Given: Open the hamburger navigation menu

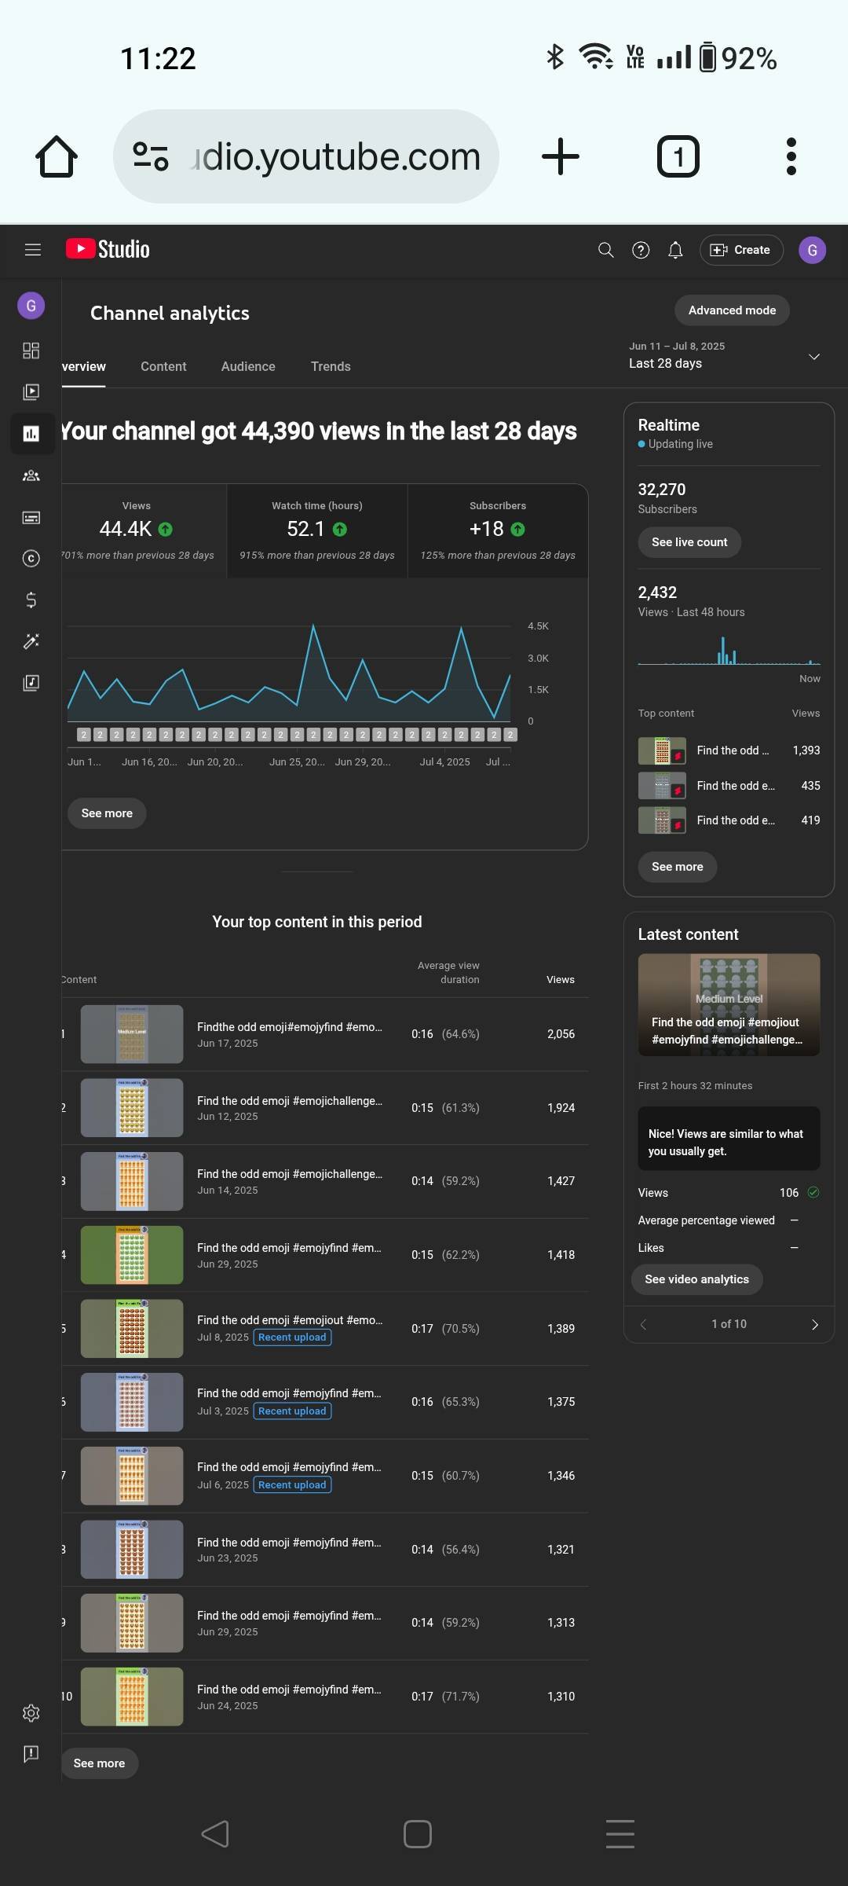Looking at the screenshot, I should pyautogui.click(x=32, y=250).
